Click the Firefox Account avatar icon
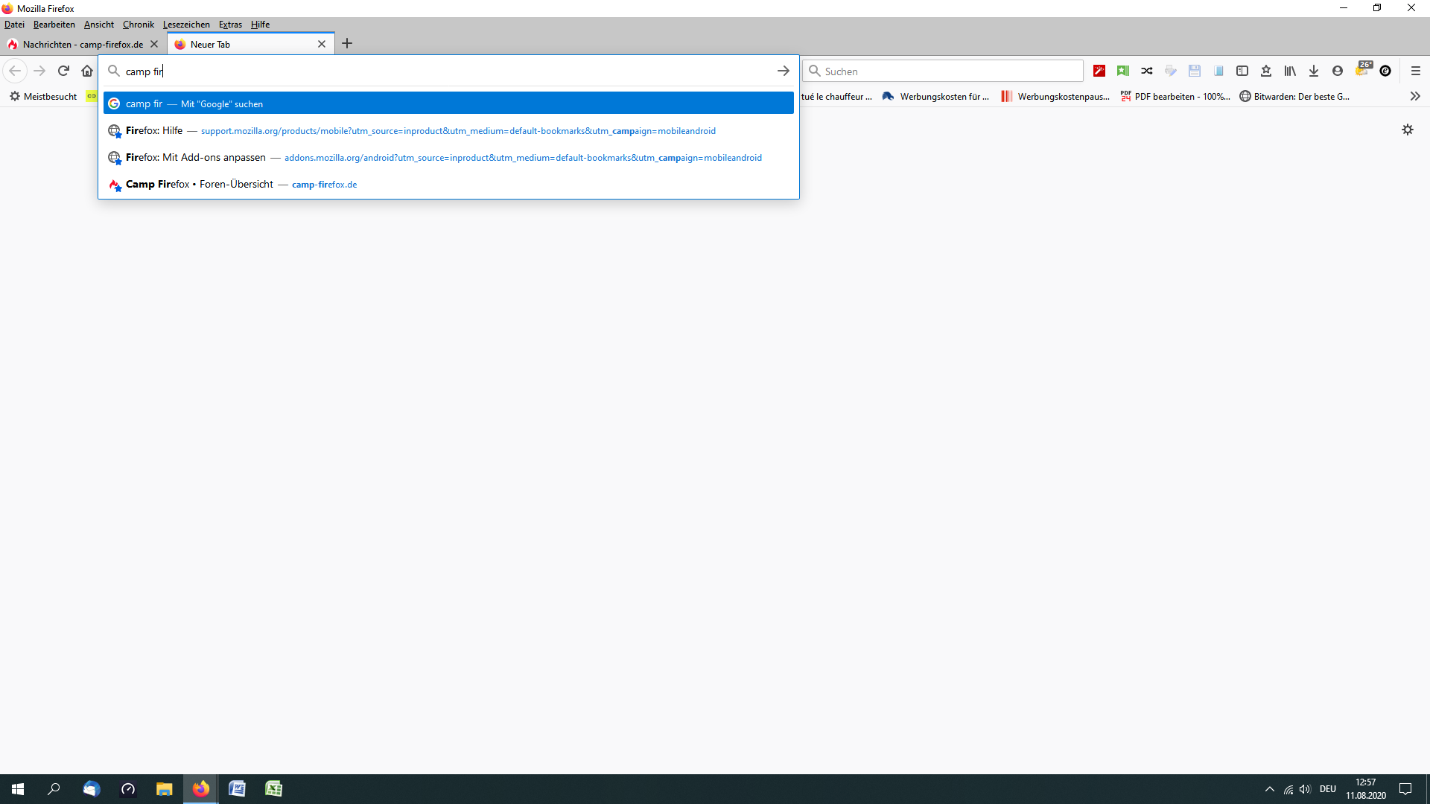This screenshot has height=804, width=1430. 1338,71
